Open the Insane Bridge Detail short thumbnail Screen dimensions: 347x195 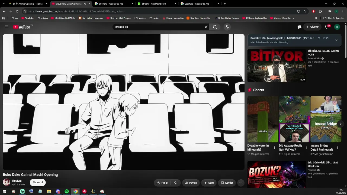[x=326, y=119]
